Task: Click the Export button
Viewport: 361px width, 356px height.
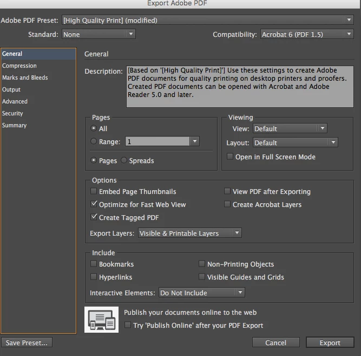Action: pyautogui.click(x=330, y=342)
